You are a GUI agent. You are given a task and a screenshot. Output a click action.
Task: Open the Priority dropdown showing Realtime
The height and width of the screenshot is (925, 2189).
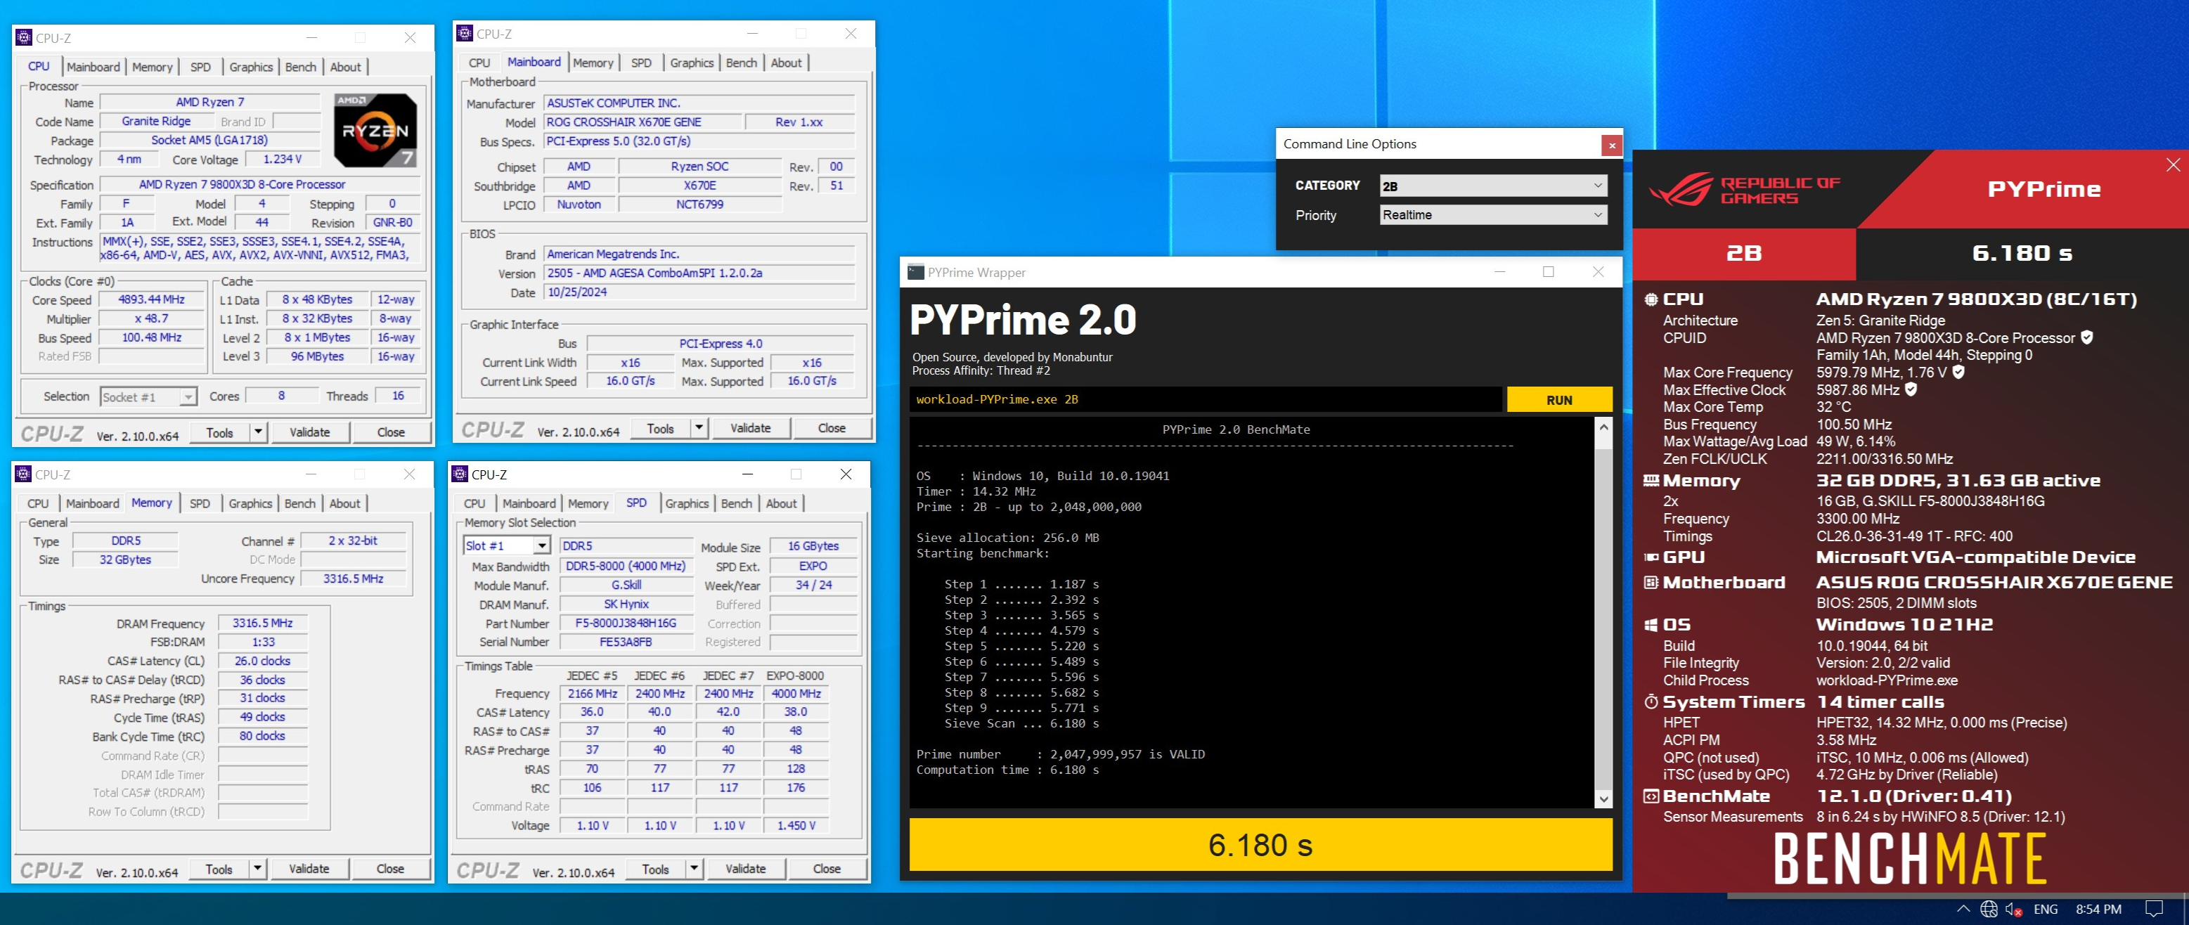pyautogui.click(x=1493, y=215)
